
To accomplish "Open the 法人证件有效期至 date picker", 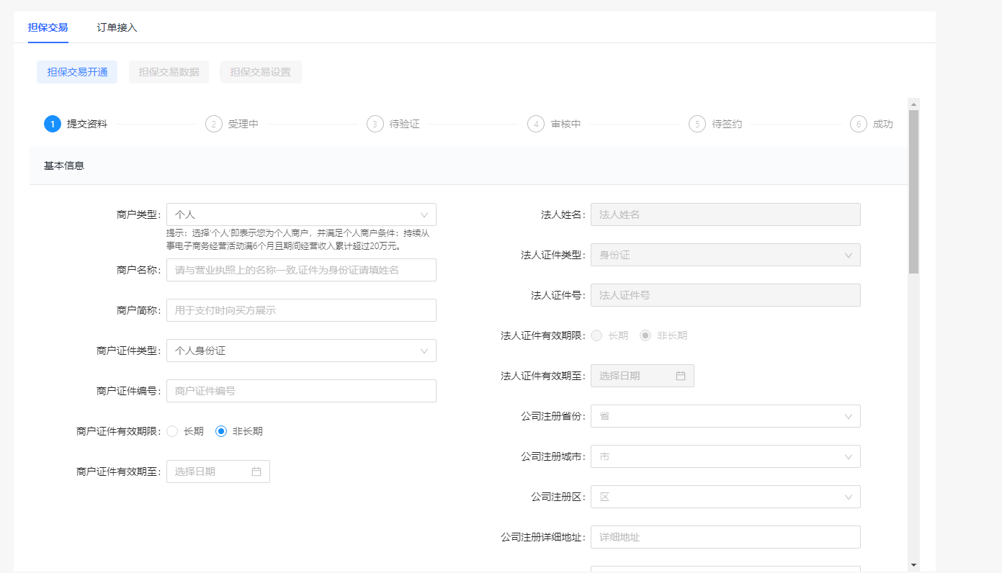I will point(643,376).
